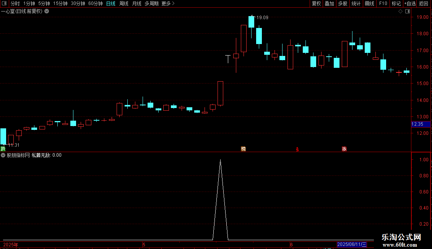Image resolution: width=432 pixels, height=249 pixels.
Task: Click the tall red candle reaching 15.00
Action: [221, 93]
